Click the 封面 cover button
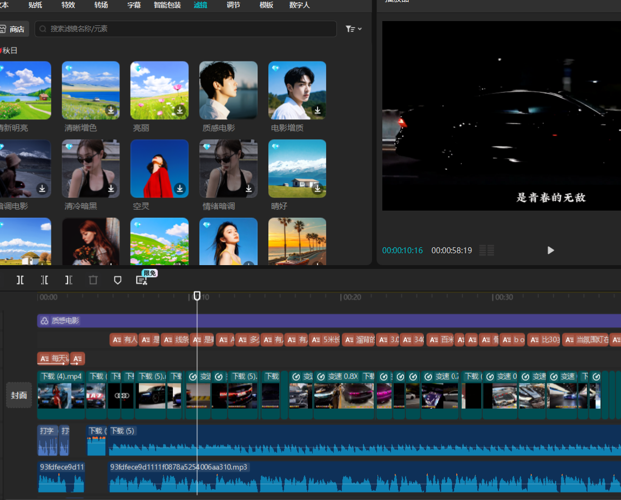Viewport: 621px width, 500px height. 19,395
